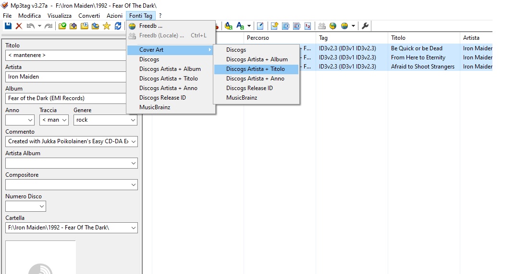Open the Azioni menu

[114, 15]
